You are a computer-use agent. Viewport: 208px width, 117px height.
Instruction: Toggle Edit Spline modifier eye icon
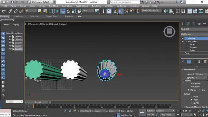coord(183,41)
